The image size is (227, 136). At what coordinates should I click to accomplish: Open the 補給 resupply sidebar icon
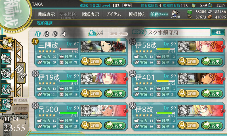pos(6,58)
